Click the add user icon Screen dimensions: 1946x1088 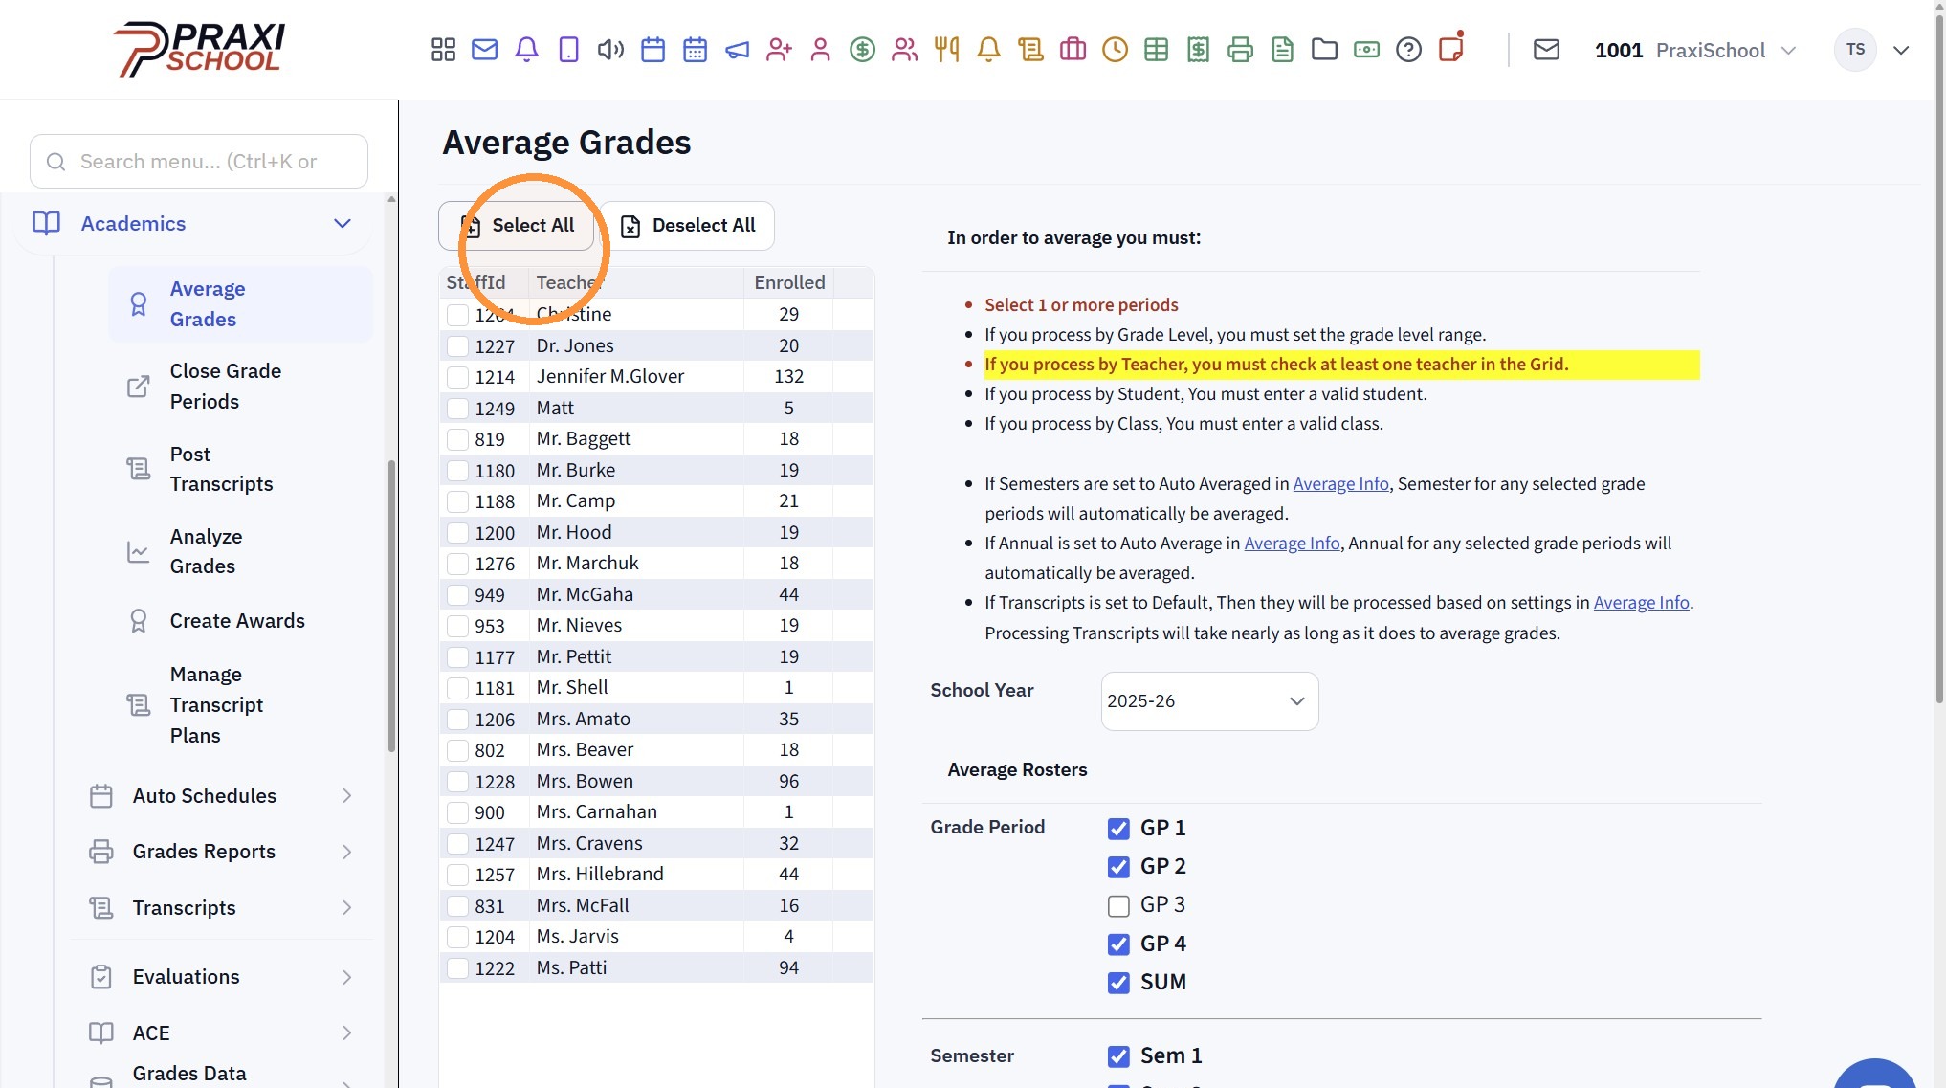(779, 50)
